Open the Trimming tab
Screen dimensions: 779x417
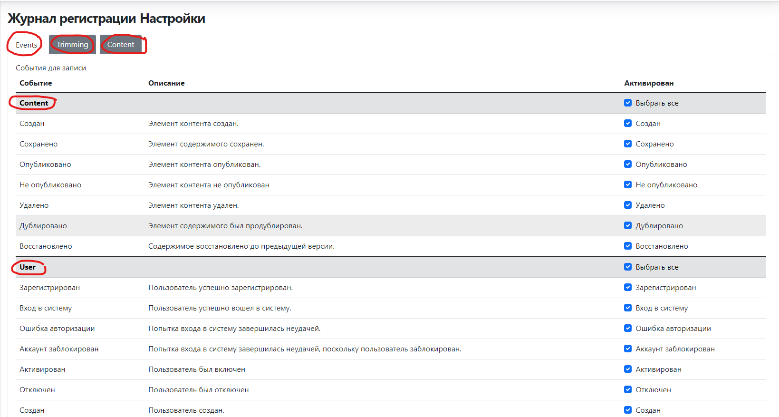72,45
